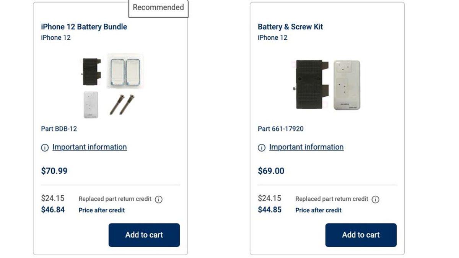Image resolution: width=459 pixels, height=258 pixels.
Task: View the Battery & Screw Kit product image
Action: tap(328, 85)
